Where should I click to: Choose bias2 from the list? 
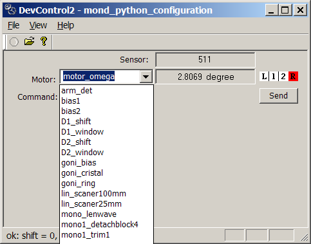(106, 111)
